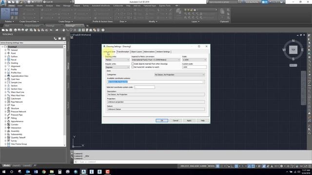Click the E compass direction on the ViewCube

tap(302, 50)
